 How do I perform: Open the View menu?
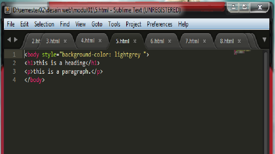[81, 24]
